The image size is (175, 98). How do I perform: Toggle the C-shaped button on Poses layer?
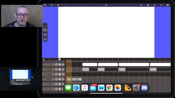[x=60, y=79]
